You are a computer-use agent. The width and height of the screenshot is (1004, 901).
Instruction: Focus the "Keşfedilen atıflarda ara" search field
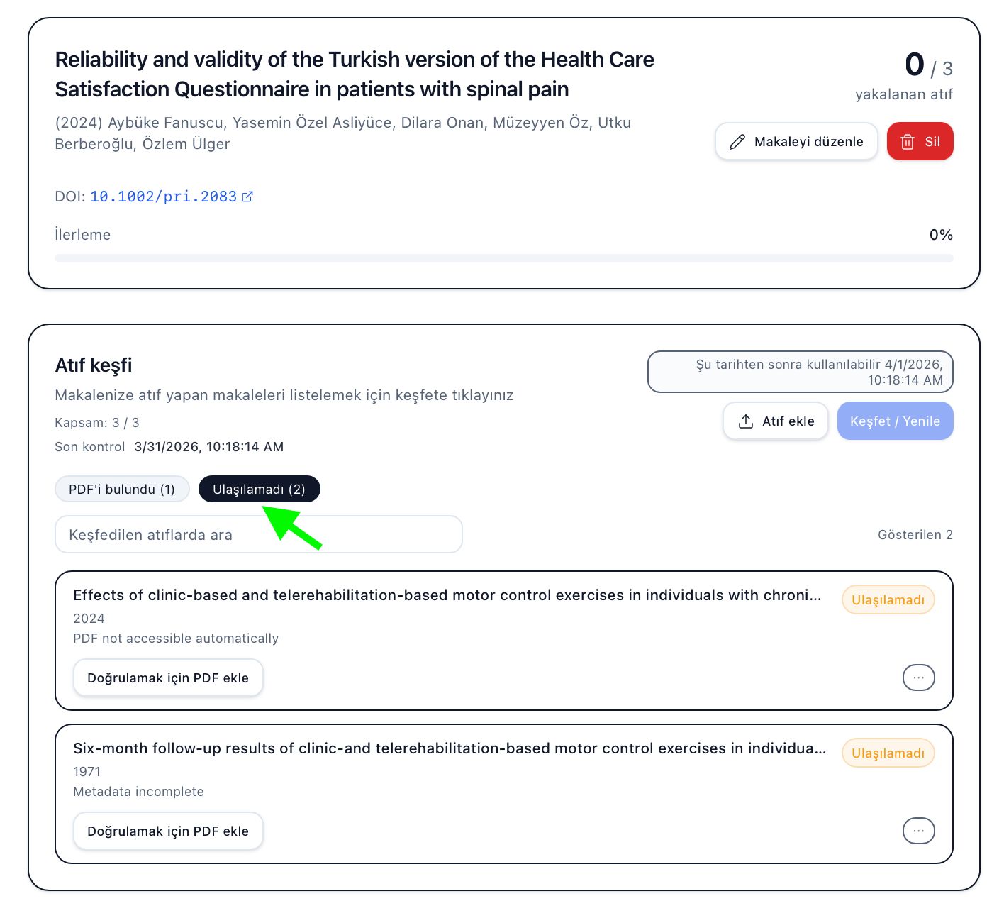[x=259, y=534]
